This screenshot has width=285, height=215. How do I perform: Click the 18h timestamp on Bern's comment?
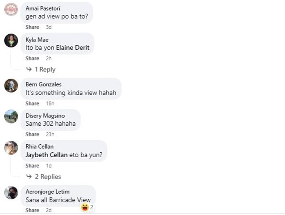pyautogui.click(x=50, y=103)
